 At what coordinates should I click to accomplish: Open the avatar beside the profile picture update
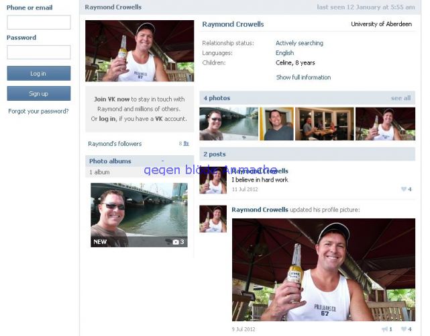tap(213, 219)
